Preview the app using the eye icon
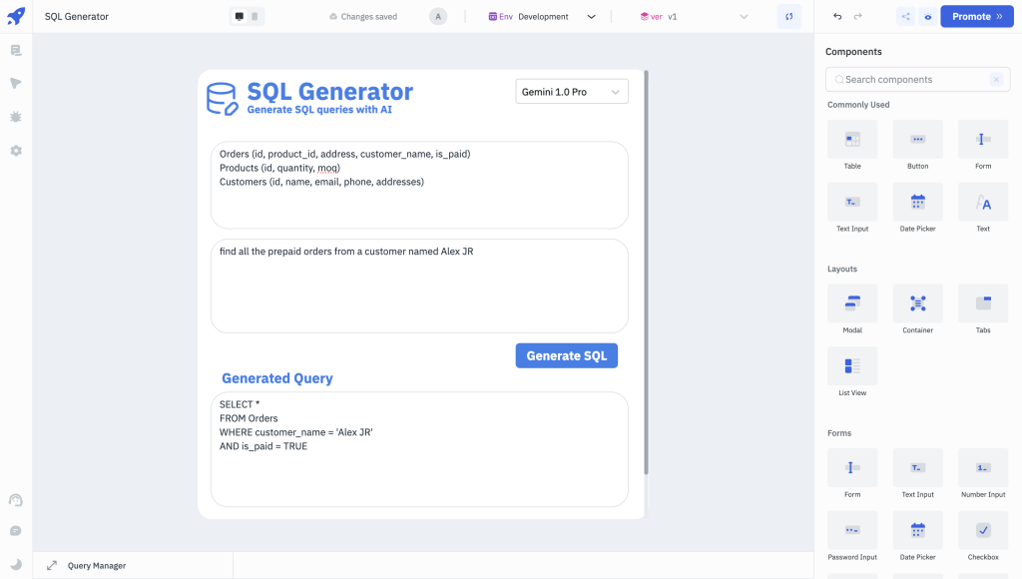Image resolution: width=1022 pixels, height=579 pixels. (x=926, y=16)
